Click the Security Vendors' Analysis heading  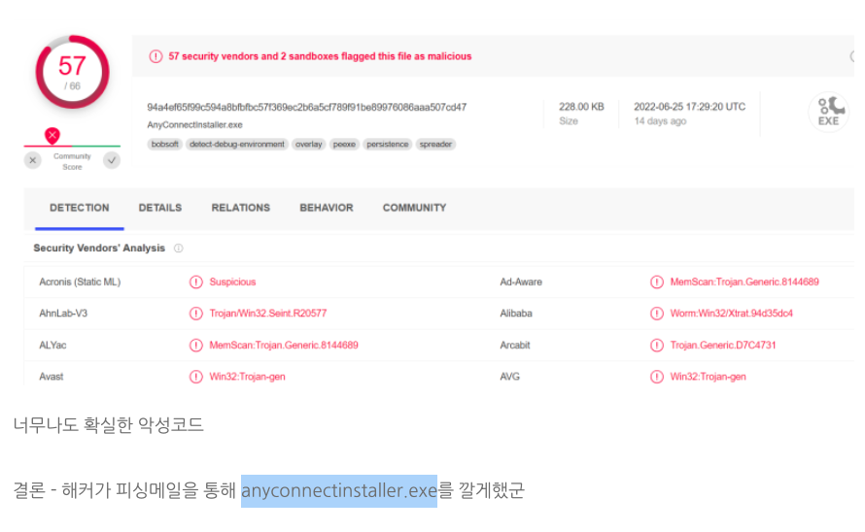(x=99, y=249)
